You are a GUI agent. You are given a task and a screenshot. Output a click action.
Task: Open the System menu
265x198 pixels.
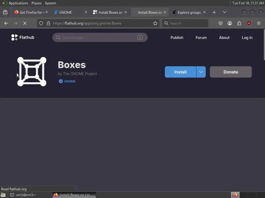pos(50,3)
